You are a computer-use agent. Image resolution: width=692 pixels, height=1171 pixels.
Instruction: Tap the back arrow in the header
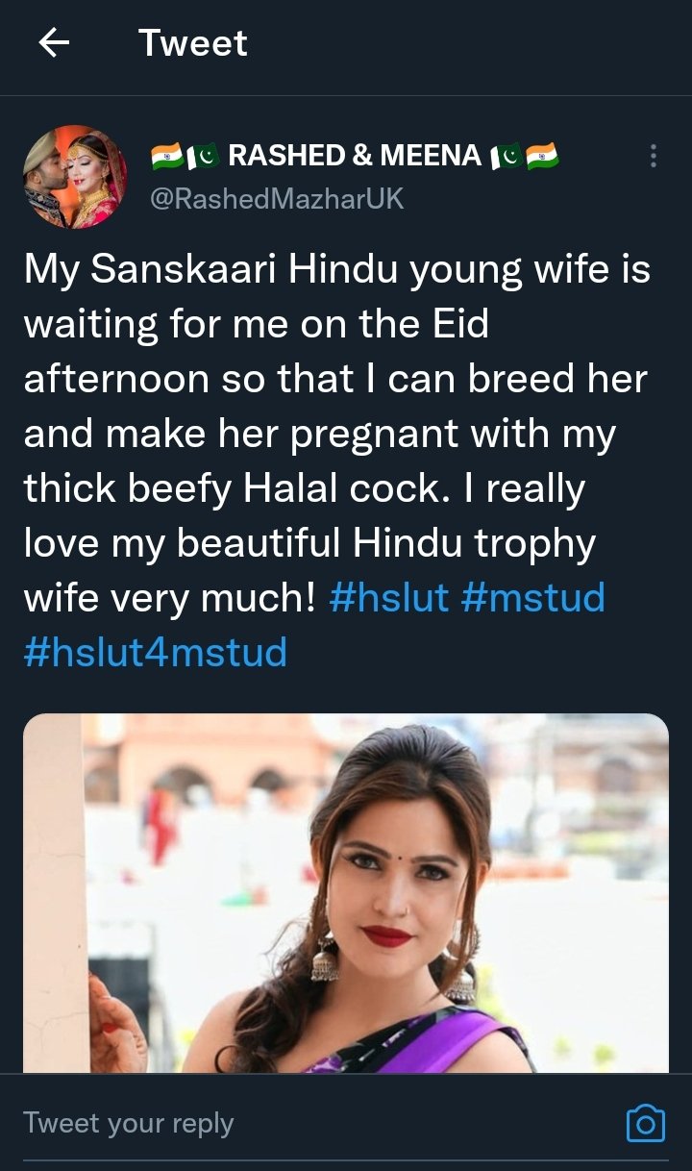tap(54, 43)
